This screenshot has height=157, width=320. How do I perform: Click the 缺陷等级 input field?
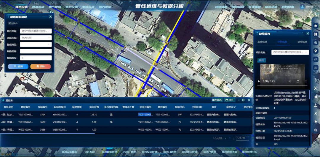pyautogui.click(x=36, y=58)
